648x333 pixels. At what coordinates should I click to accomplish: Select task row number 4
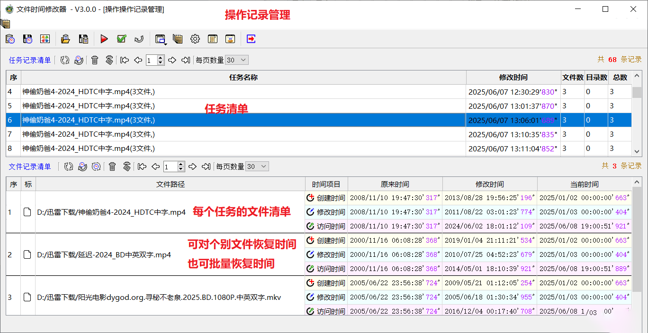[x=319, y=92]
